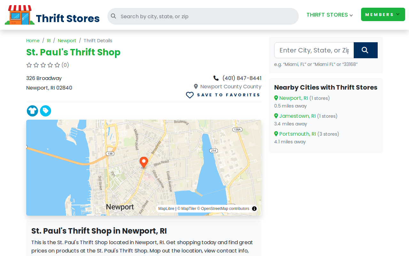Click the St. Paul's Thrift Shop in Newport, RI heading
Screen dimensions: 409x256
99,231
